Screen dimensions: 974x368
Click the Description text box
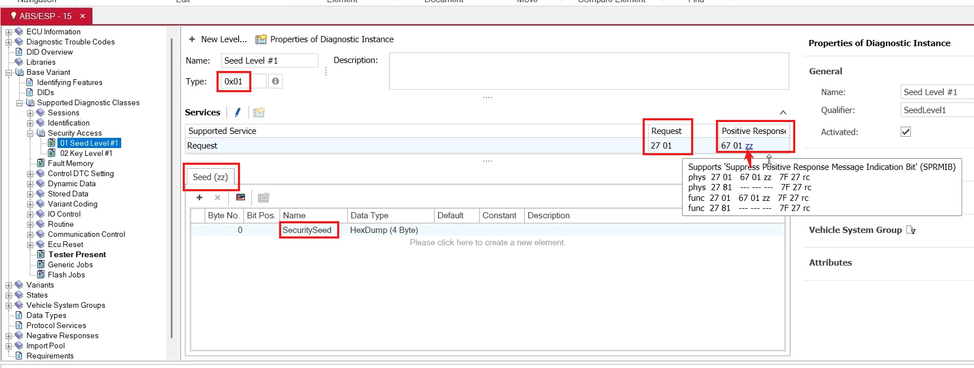[589, 71]
